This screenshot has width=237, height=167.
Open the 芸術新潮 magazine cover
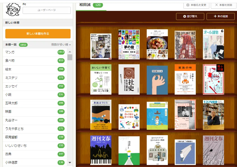185,45
